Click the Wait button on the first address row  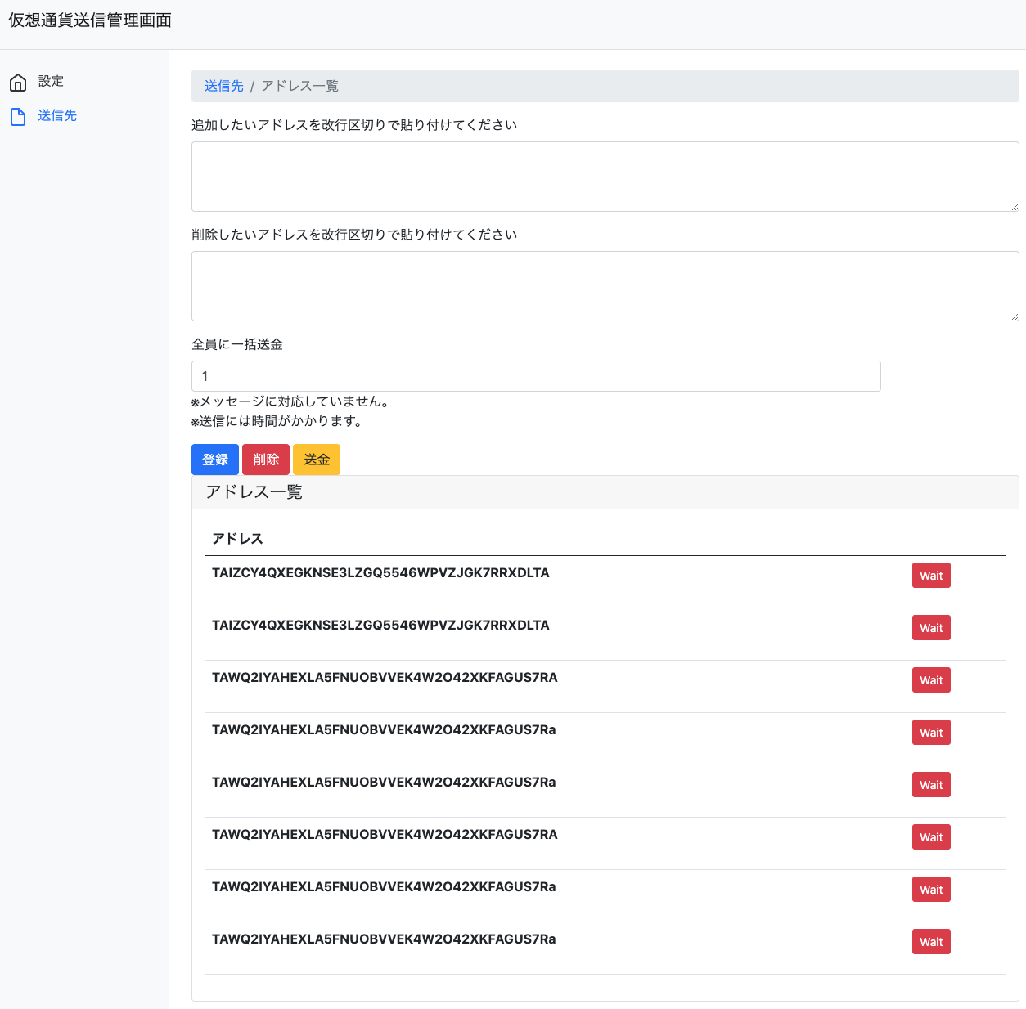[x=930, y=575]
